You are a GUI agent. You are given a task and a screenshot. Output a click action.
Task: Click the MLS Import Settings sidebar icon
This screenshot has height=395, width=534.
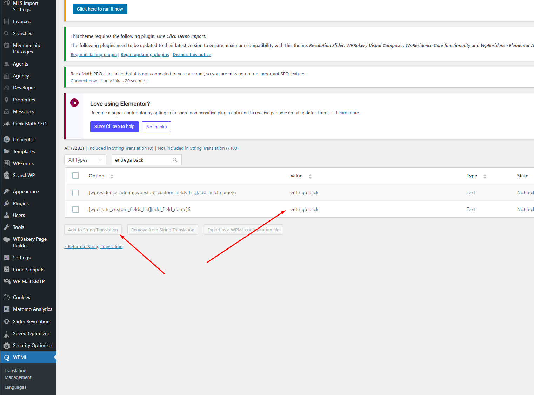7,3
